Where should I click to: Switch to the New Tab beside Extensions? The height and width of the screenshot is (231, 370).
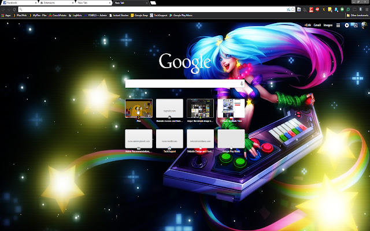click(93, 3)
